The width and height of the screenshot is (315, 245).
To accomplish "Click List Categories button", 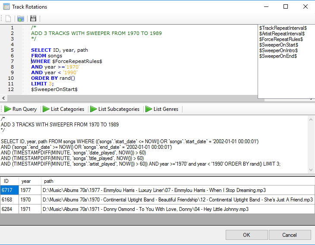I will (x=63, y=109).
